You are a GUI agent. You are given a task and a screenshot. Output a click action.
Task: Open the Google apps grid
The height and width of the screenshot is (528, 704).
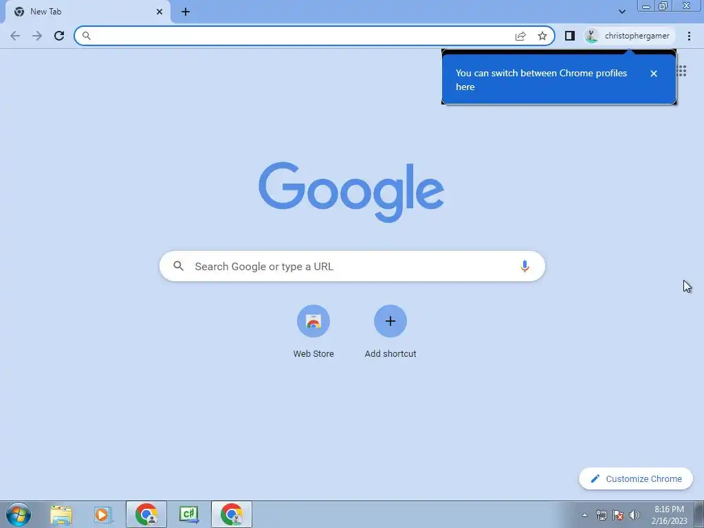(x=681, y=71)
